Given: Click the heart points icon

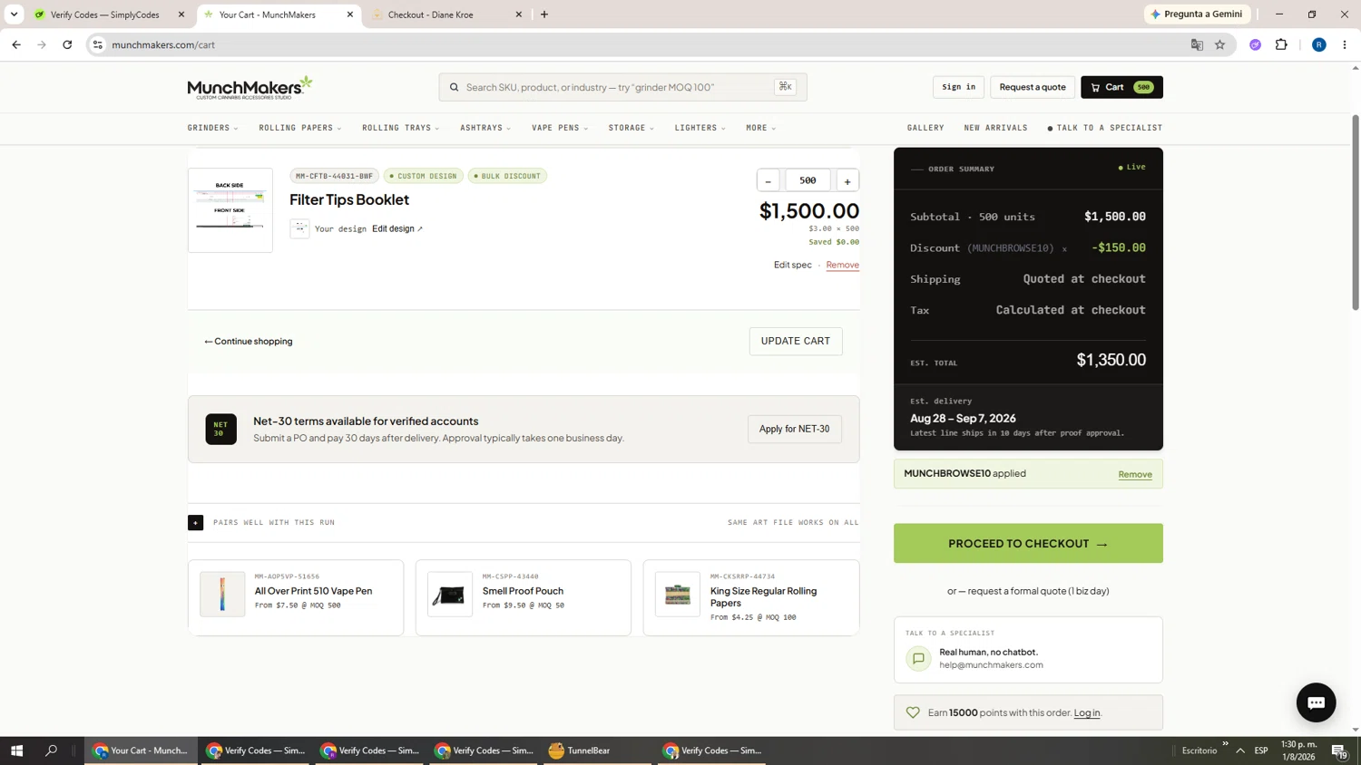Looking at the screenshot, I should pyautogui.click(x=913, y=712).
